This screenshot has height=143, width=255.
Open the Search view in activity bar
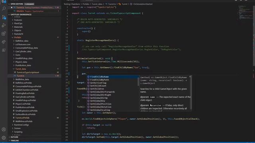4,8
